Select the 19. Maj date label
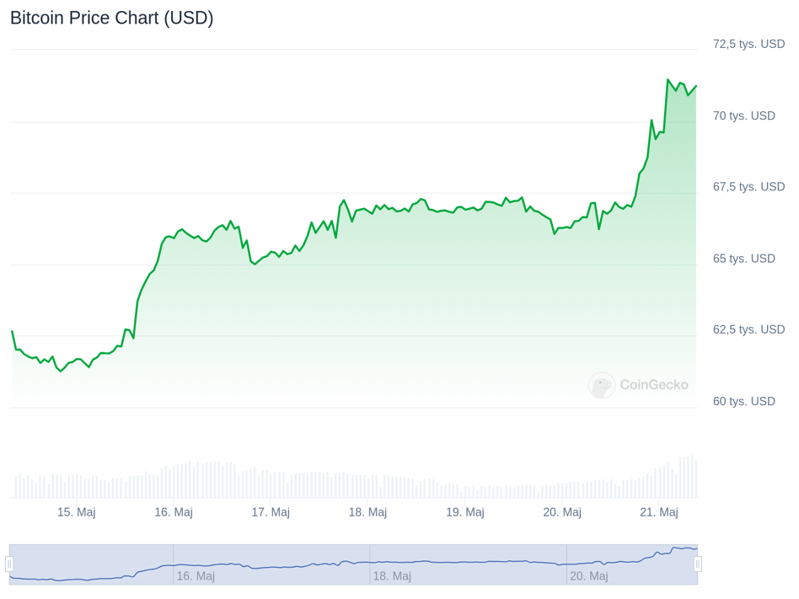799x599 pixels. [464, 512]
